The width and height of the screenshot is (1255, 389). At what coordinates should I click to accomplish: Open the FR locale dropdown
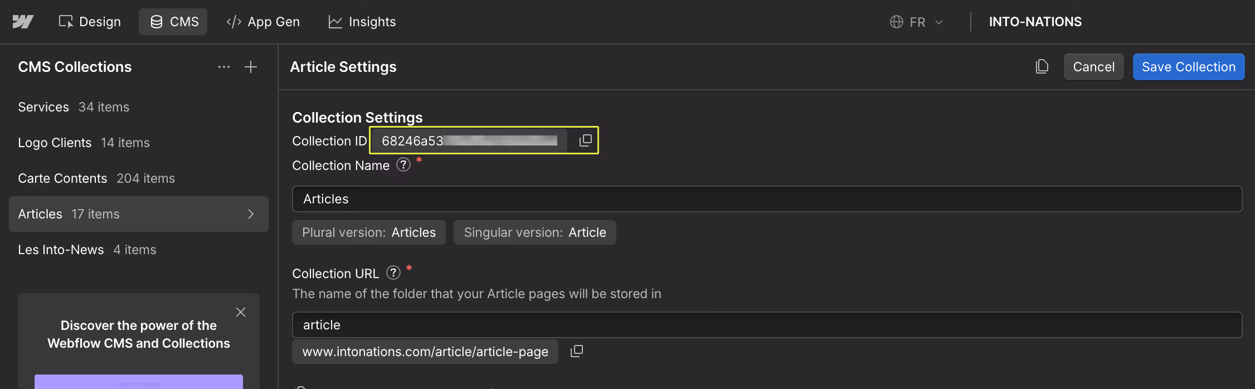[x=917, y=22]
